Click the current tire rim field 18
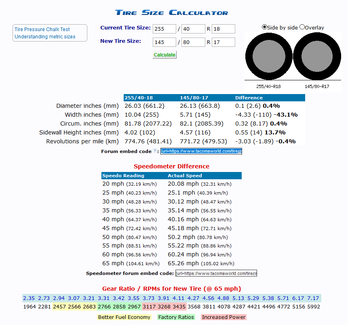The image size is (348, 325). click(224, 29)
